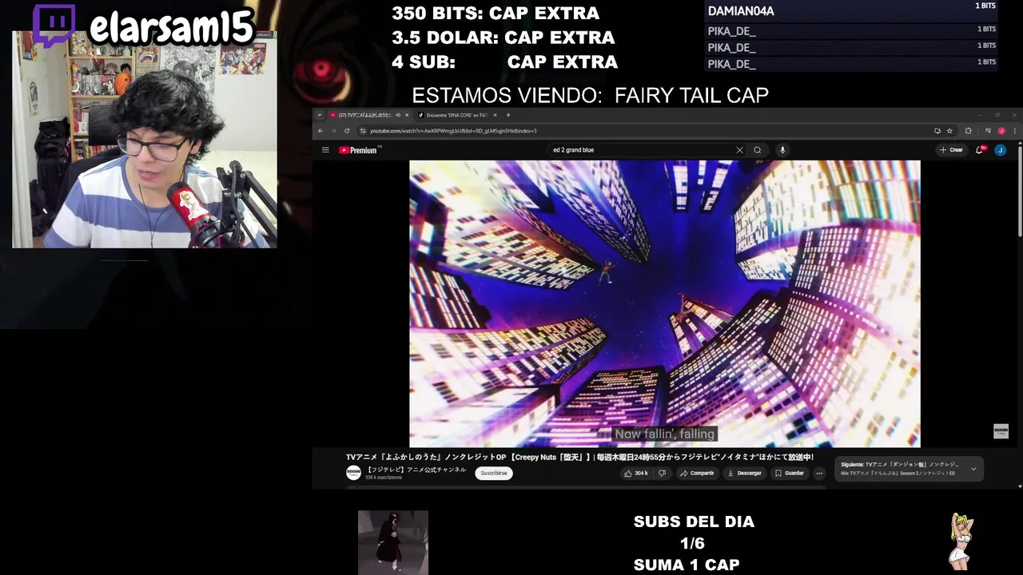Expand the browser tab search dropdown
This screenshot has height=575, width=1023.
coord(320,115)
